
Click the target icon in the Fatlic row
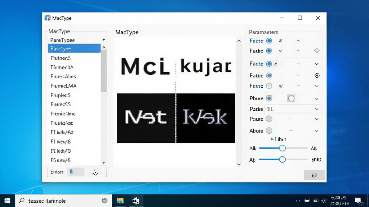point(317,75)
